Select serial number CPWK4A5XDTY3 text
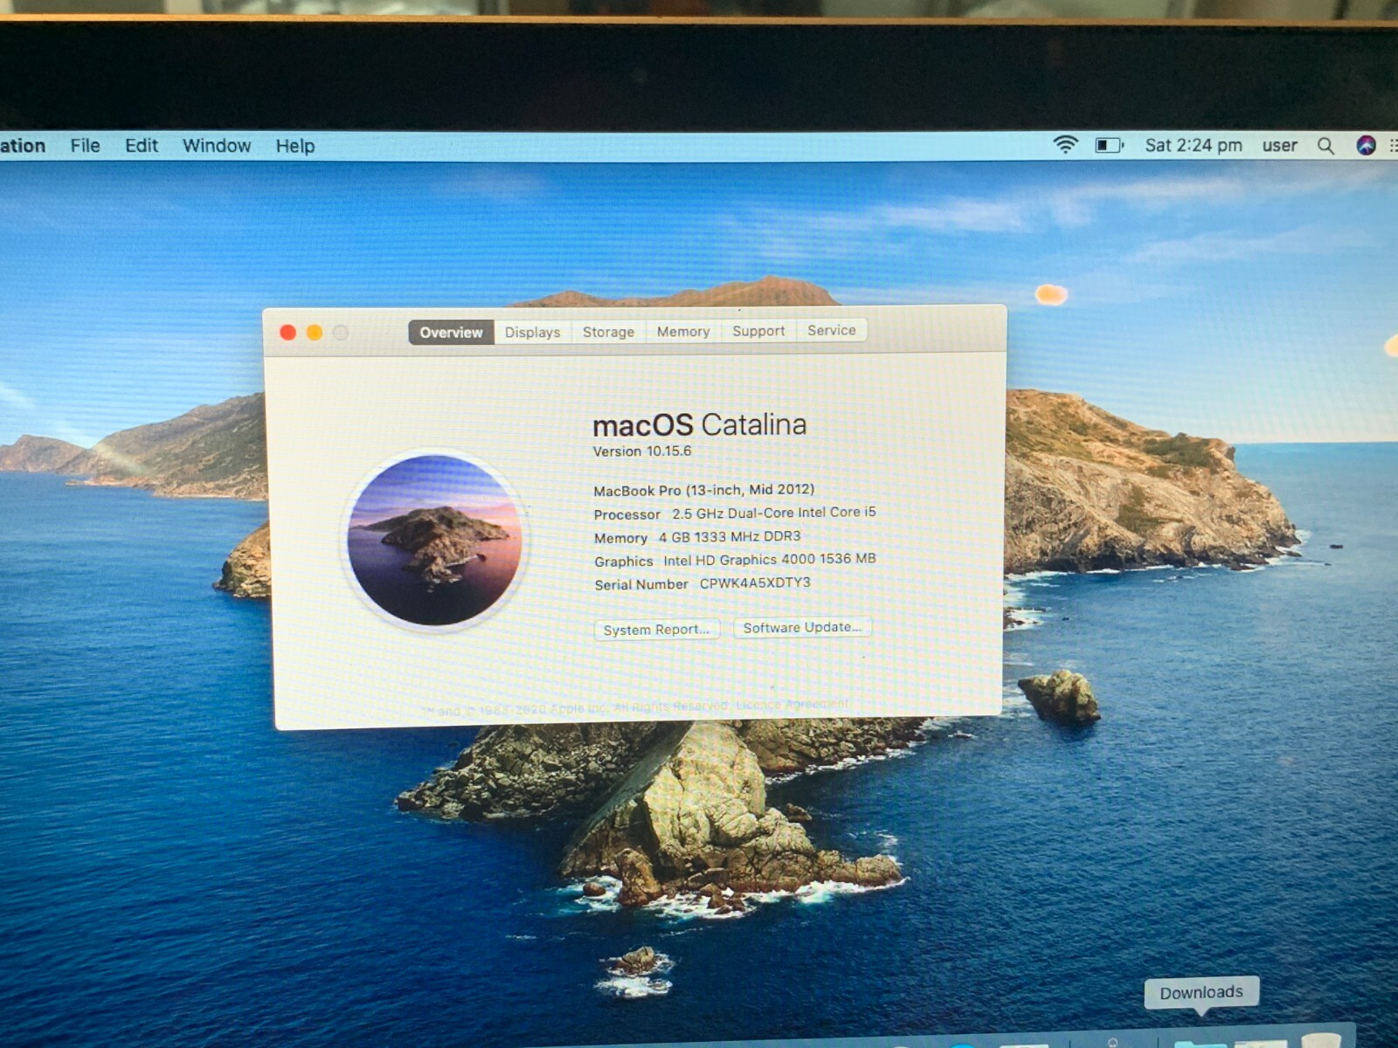The width and height of the screenshot is (1398, 1048). pos(755,583)
